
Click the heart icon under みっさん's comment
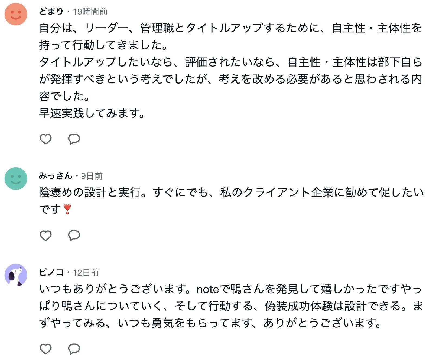point(46,236)
